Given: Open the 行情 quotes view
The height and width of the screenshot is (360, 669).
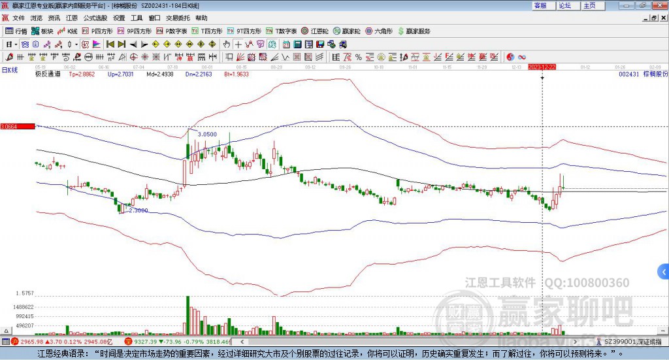Looking at the screenshot, I should click(16, 31).
